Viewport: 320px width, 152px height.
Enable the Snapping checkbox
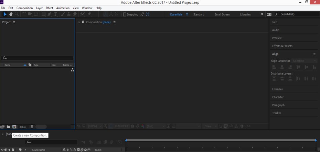125,14
